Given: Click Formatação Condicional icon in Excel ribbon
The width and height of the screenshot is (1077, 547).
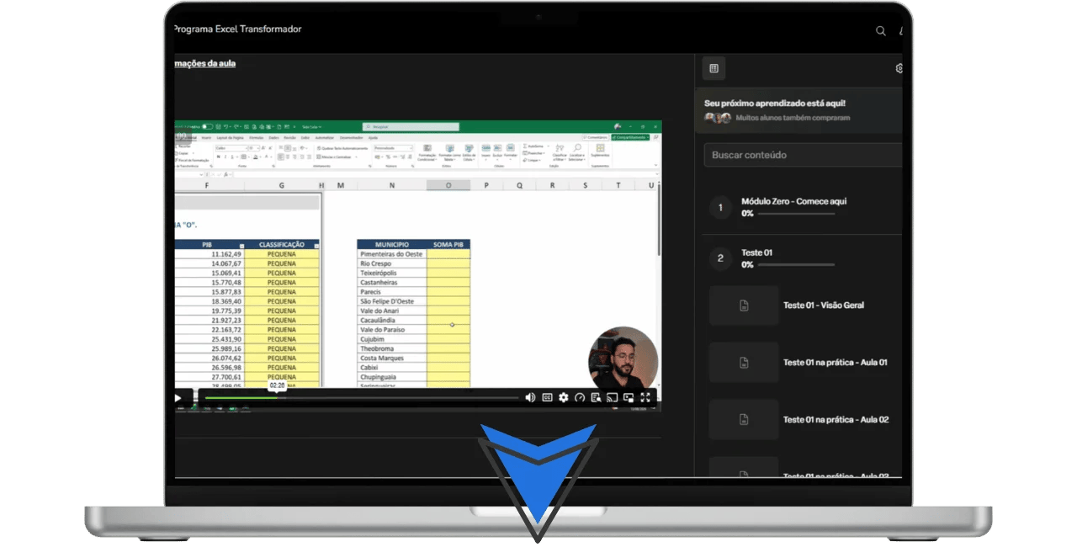Looking at the screenshot, I should point(427,152).
